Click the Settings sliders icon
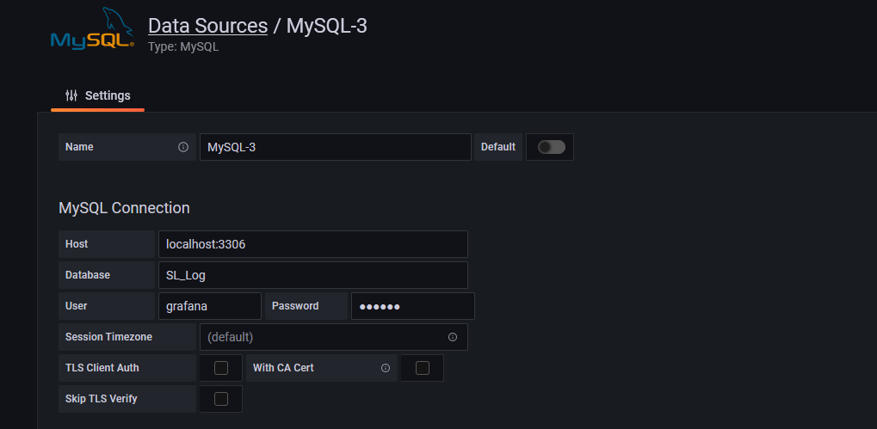 (x=71, y=95)
